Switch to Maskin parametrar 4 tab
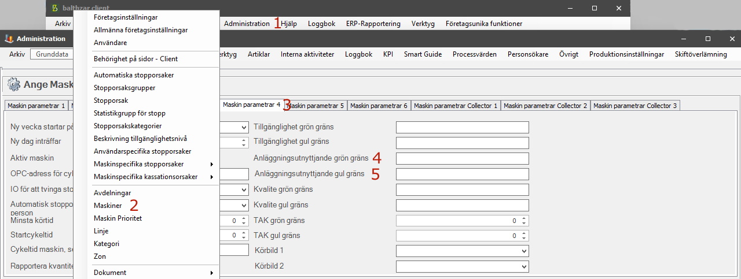This screenshot has height=279, width=741. 252,105
